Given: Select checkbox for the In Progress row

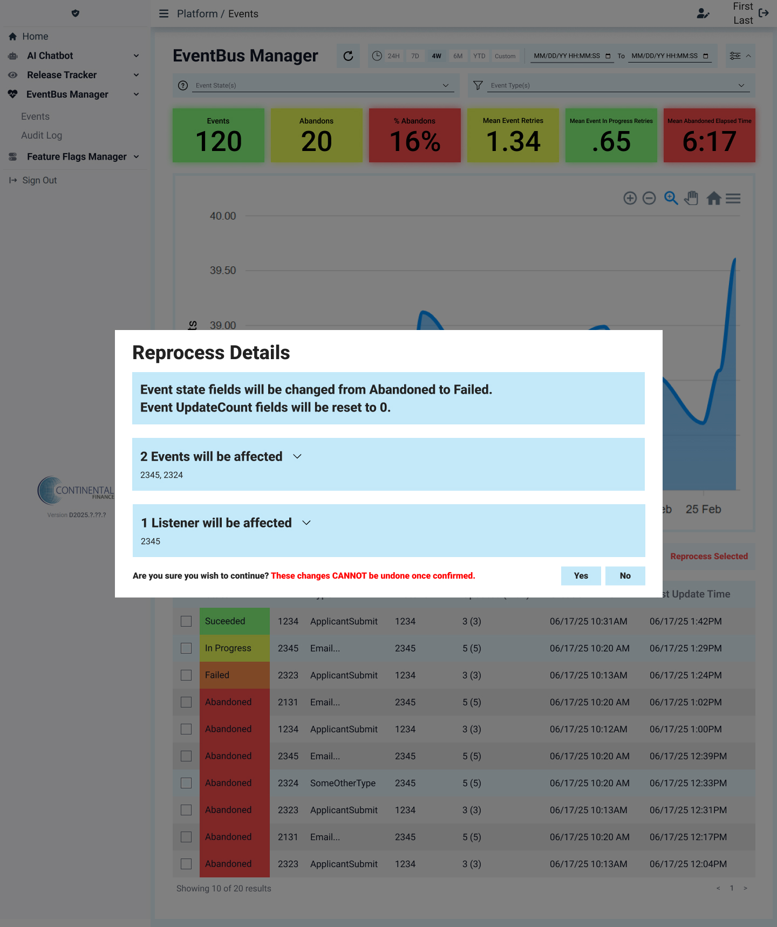Looking at the screenshot, I should click(x=186, y=648).
